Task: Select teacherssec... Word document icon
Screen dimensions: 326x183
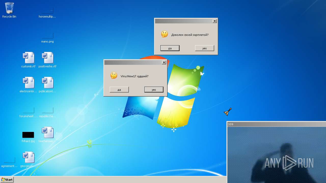Action: (47, 135)
